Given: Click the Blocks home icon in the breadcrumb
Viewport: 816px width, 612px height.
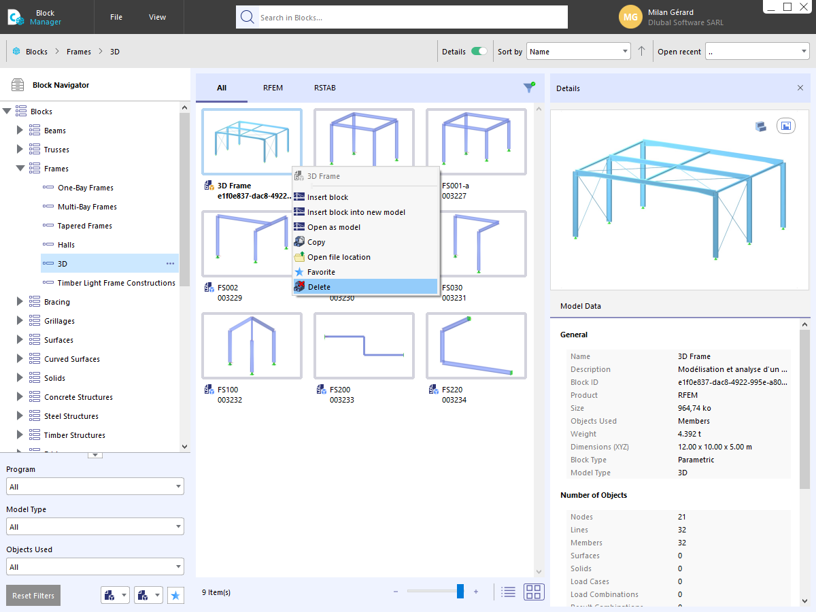Looking at the screenshot, I should coord(15,51).
